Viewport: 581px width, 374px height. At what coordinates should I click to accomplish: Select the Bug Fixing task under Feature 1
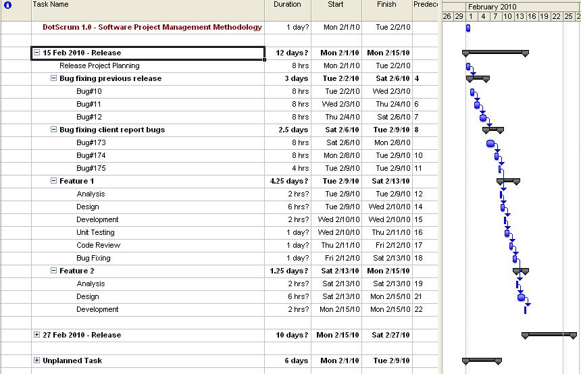point(93,258)
